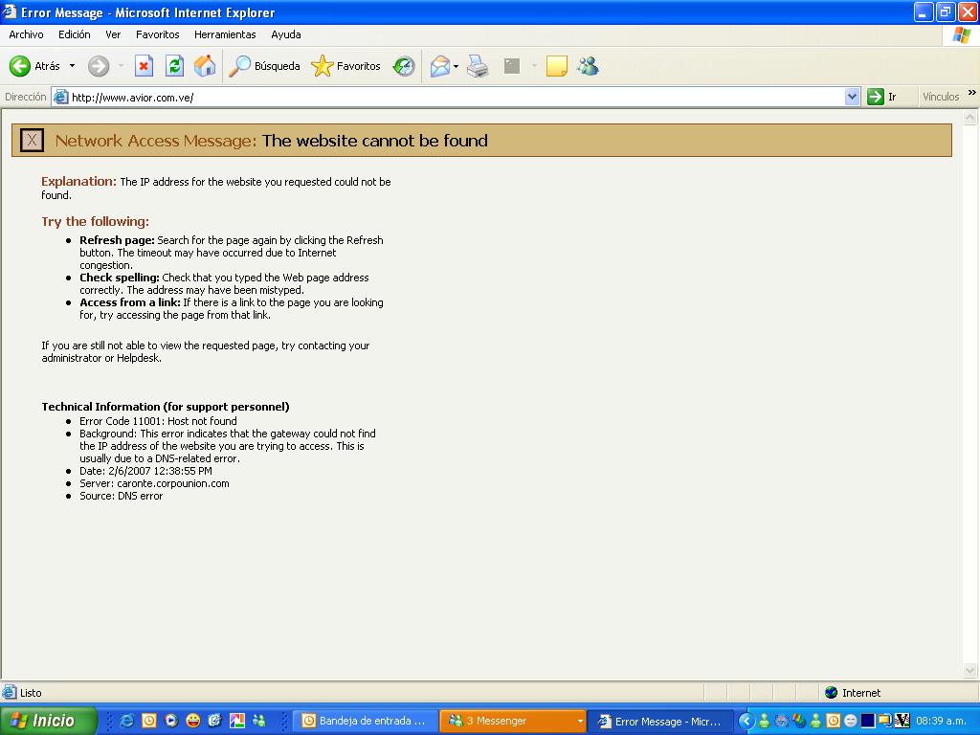Refresh the page using the green arrows icon
980x735 pixels.
pos(174,66)
